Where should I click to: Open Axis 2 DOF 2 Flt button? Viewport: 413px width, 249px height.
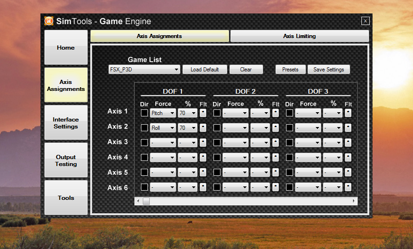pos(275,128)
